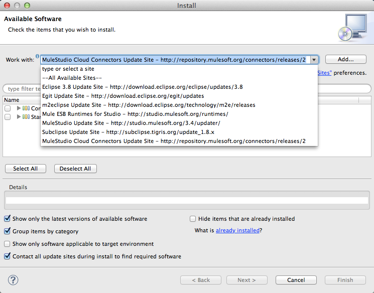Select --All Available Sites-- option
Image resolution: width=374 pixels, height=293 pixels.
click(72, 78)
